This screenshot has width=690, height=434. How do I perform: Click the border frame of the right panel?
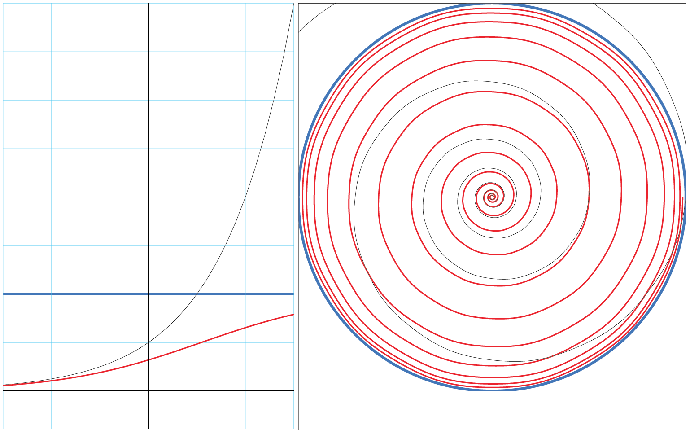pyautogui.click(x=298, y=215)
